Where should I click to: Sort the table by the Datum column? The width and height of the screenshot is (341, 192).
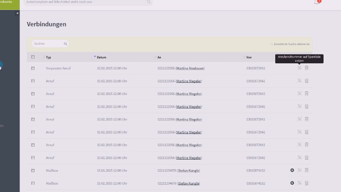click(x=101, y=57)
